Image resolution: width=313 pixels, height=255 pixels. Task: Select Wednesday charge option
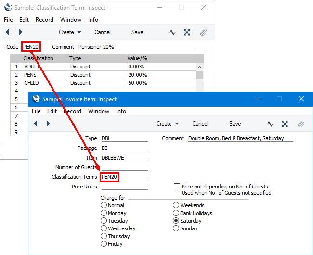click(104, 228)
